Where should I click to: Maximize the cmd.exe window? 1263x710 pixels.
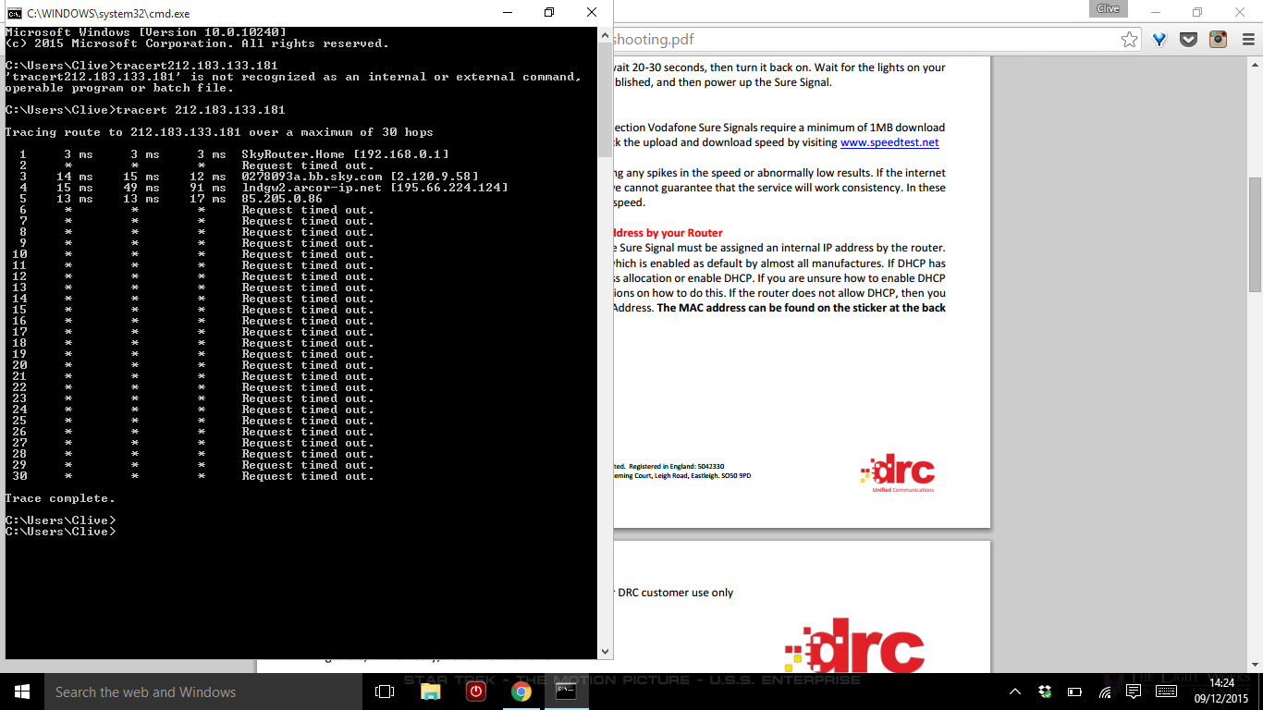click(x=549, y=13)
